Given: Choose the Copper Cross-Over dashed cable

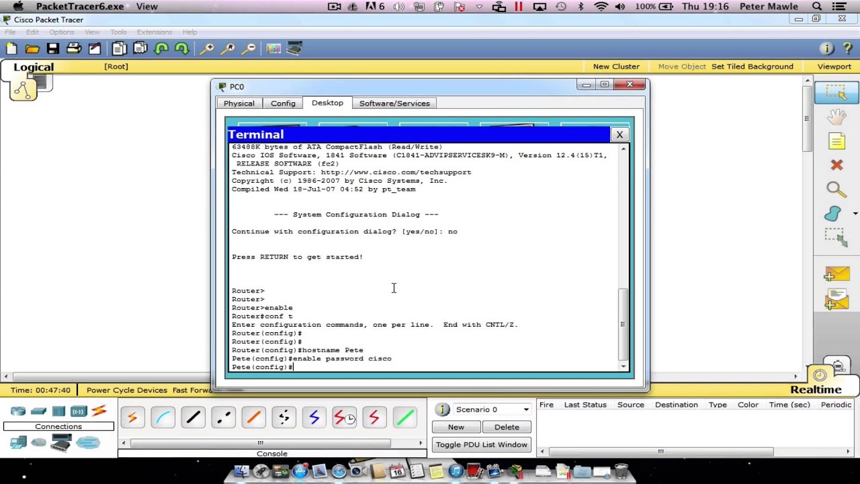Looking at the screenshot, I should [223, 417].
